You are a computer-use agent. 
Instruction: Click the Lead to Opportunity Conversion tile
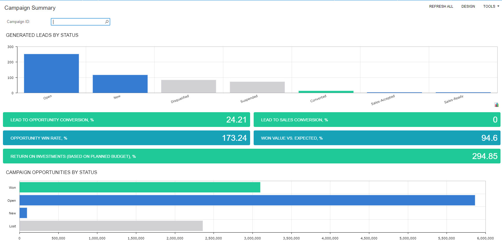point(127,120)
